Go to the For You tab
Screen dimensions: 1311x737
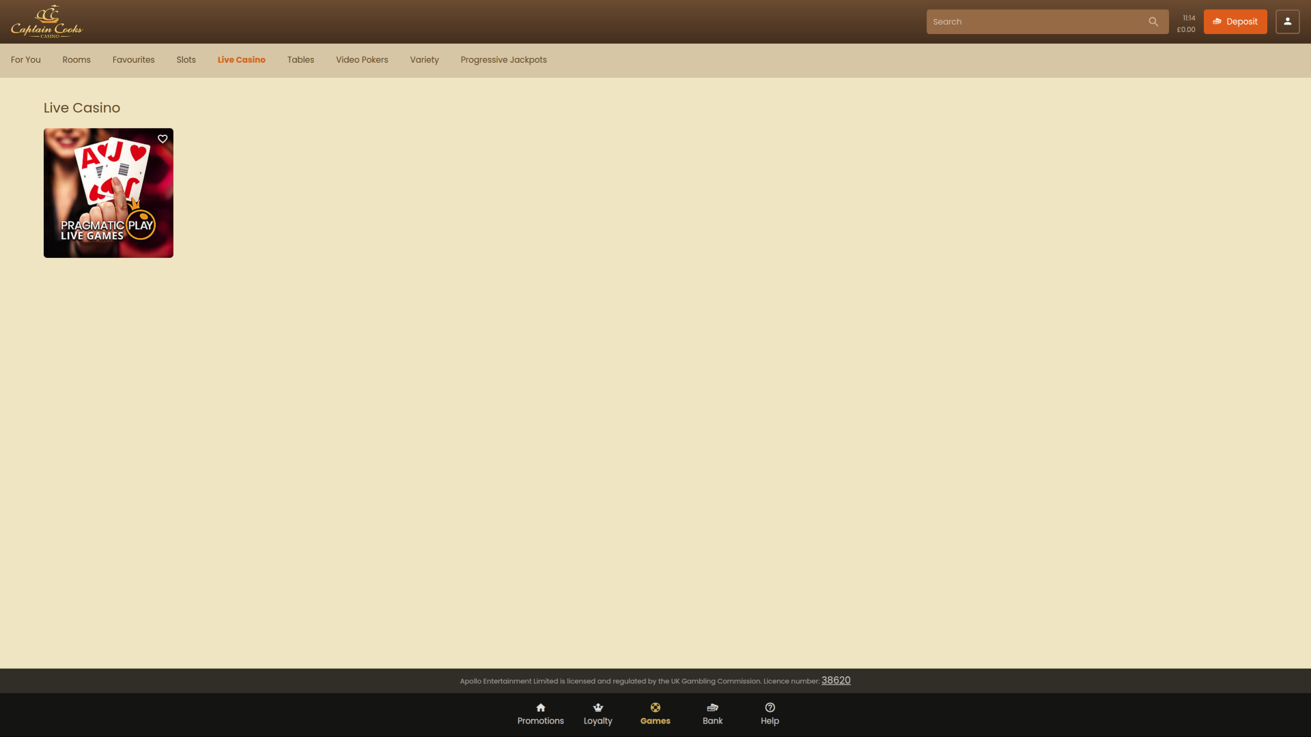tap(26, 60)
